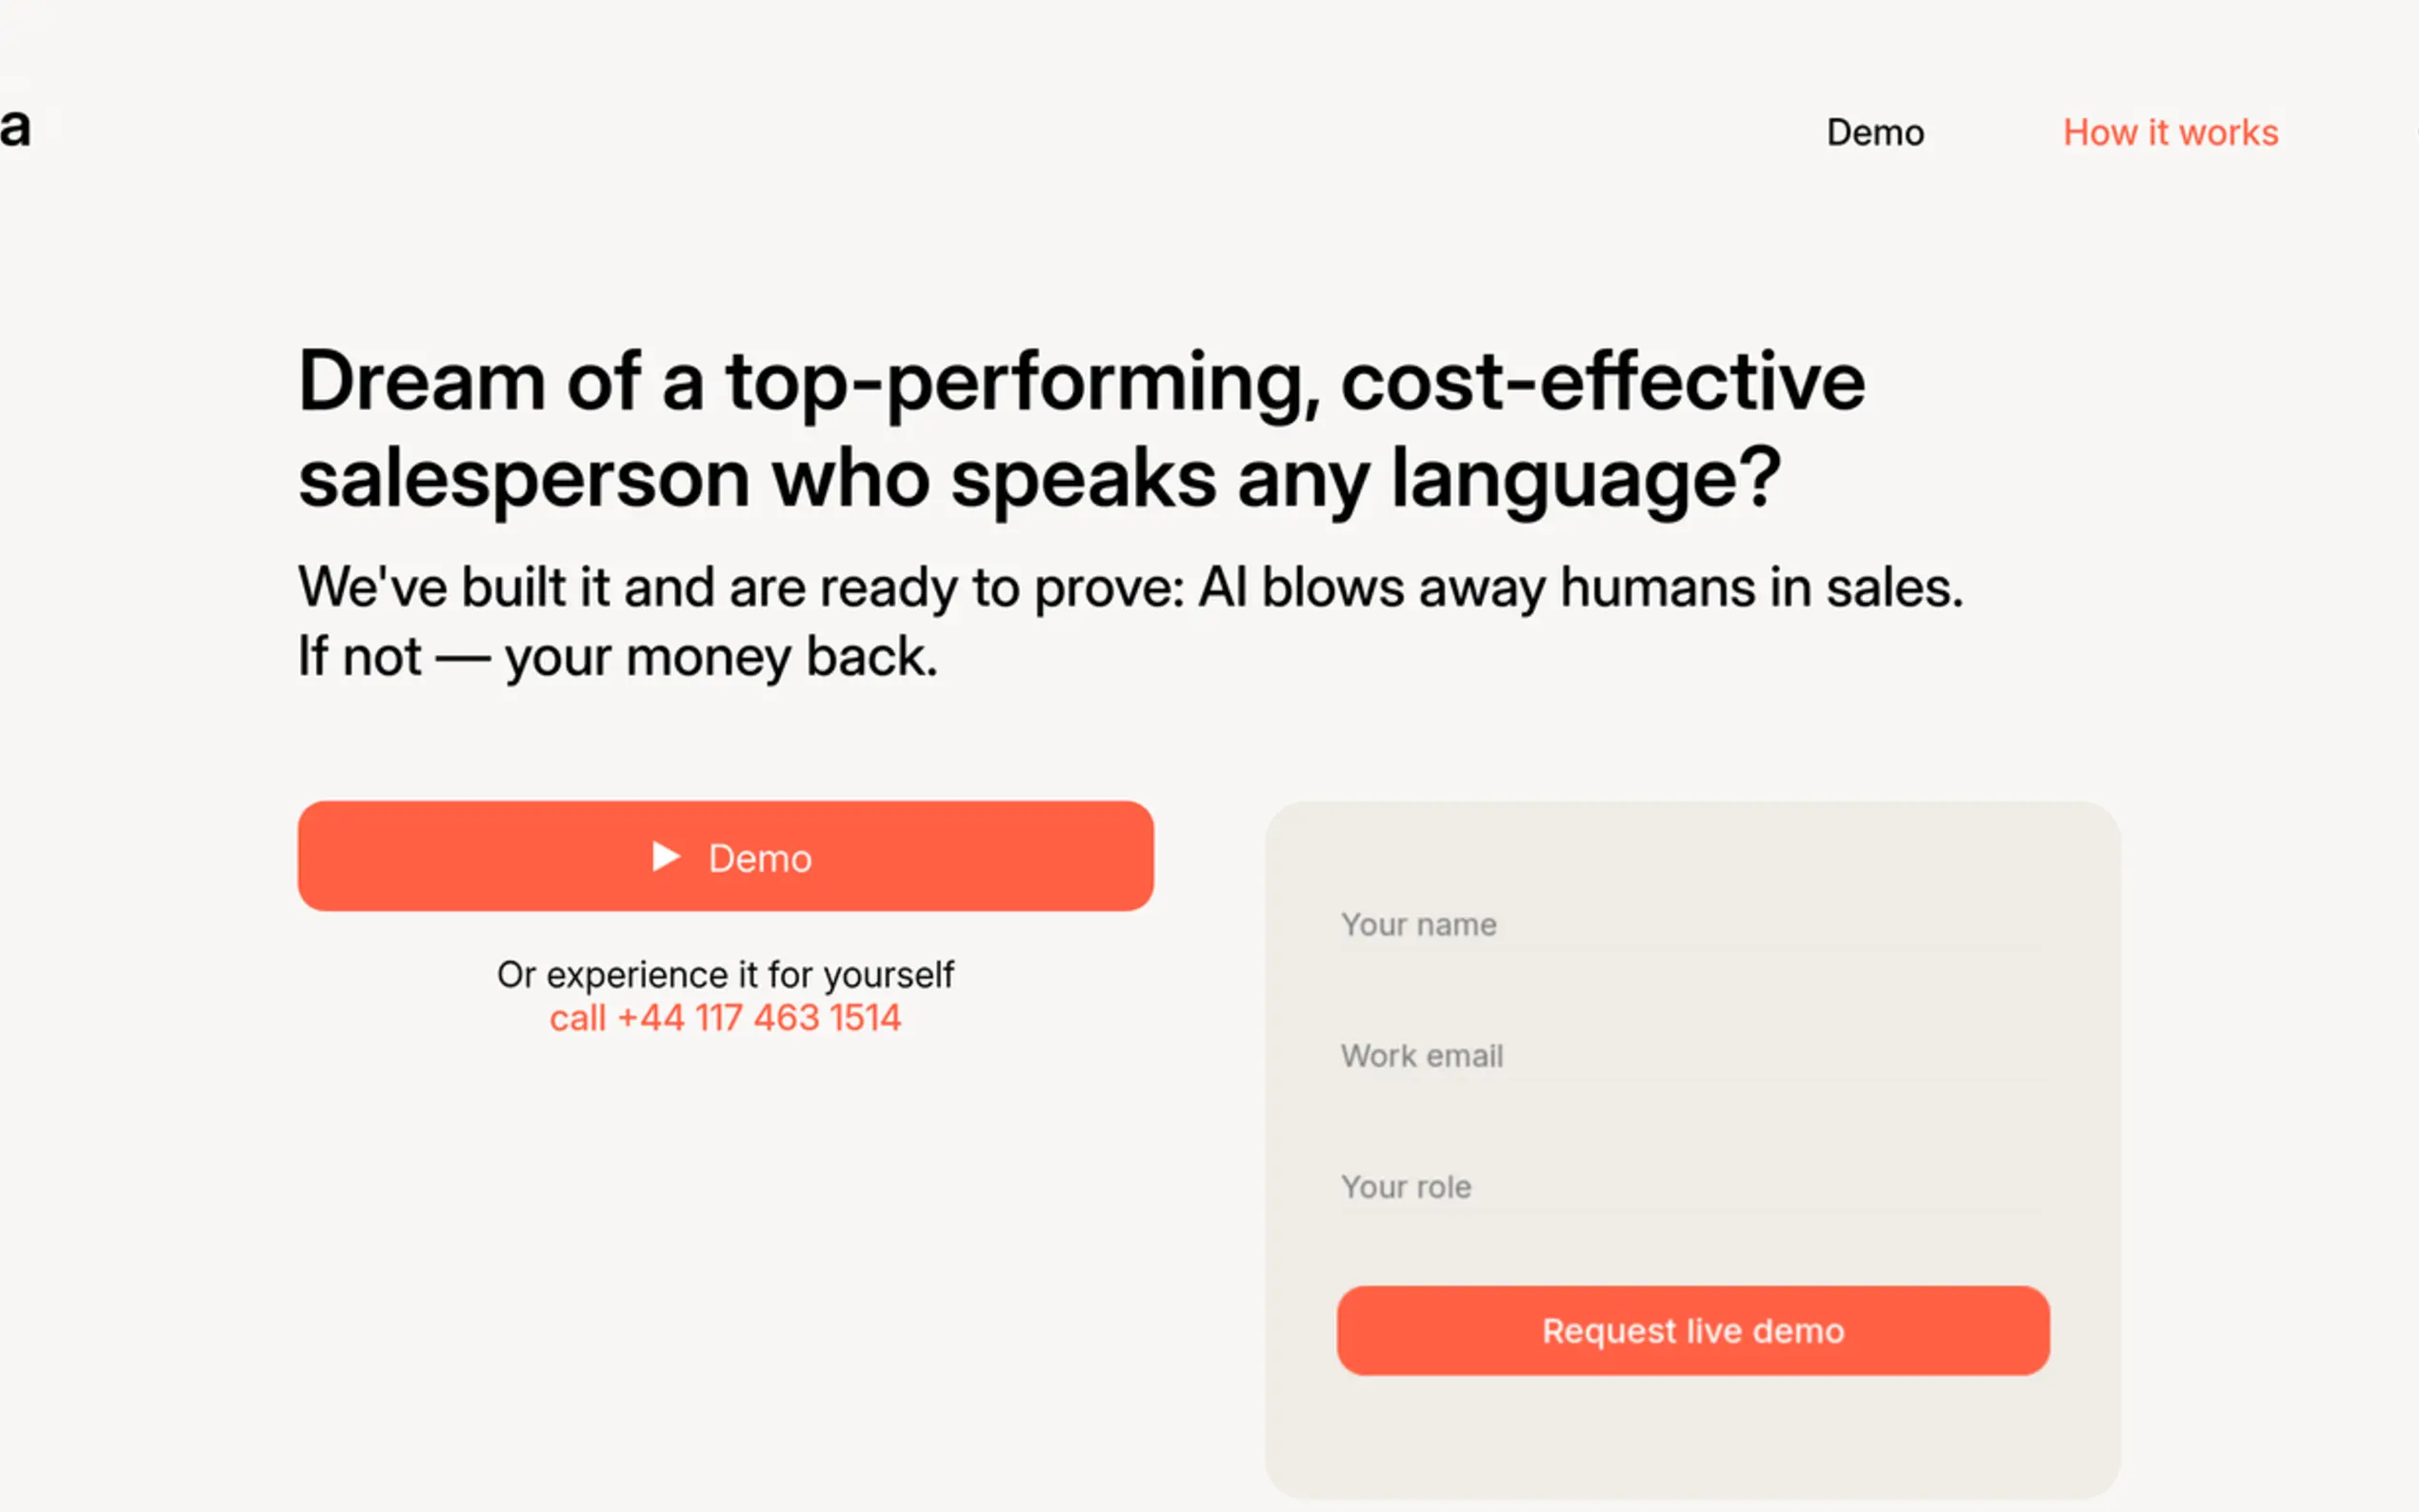Click the cut-off nav item at far right
This screenshot has width=2419, height=1512.
pos(2414,133)
